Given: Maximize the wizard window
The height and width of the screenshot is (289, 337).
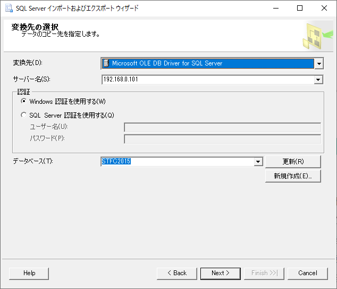Looking at the screenshot, I should [300, 8].
